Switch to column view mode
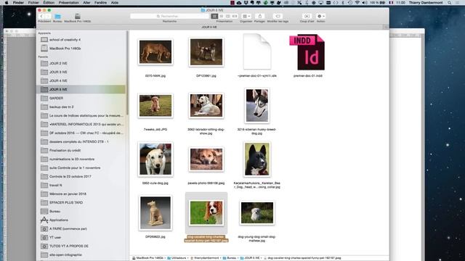This screenshot has height=261, width=465. 228,16
